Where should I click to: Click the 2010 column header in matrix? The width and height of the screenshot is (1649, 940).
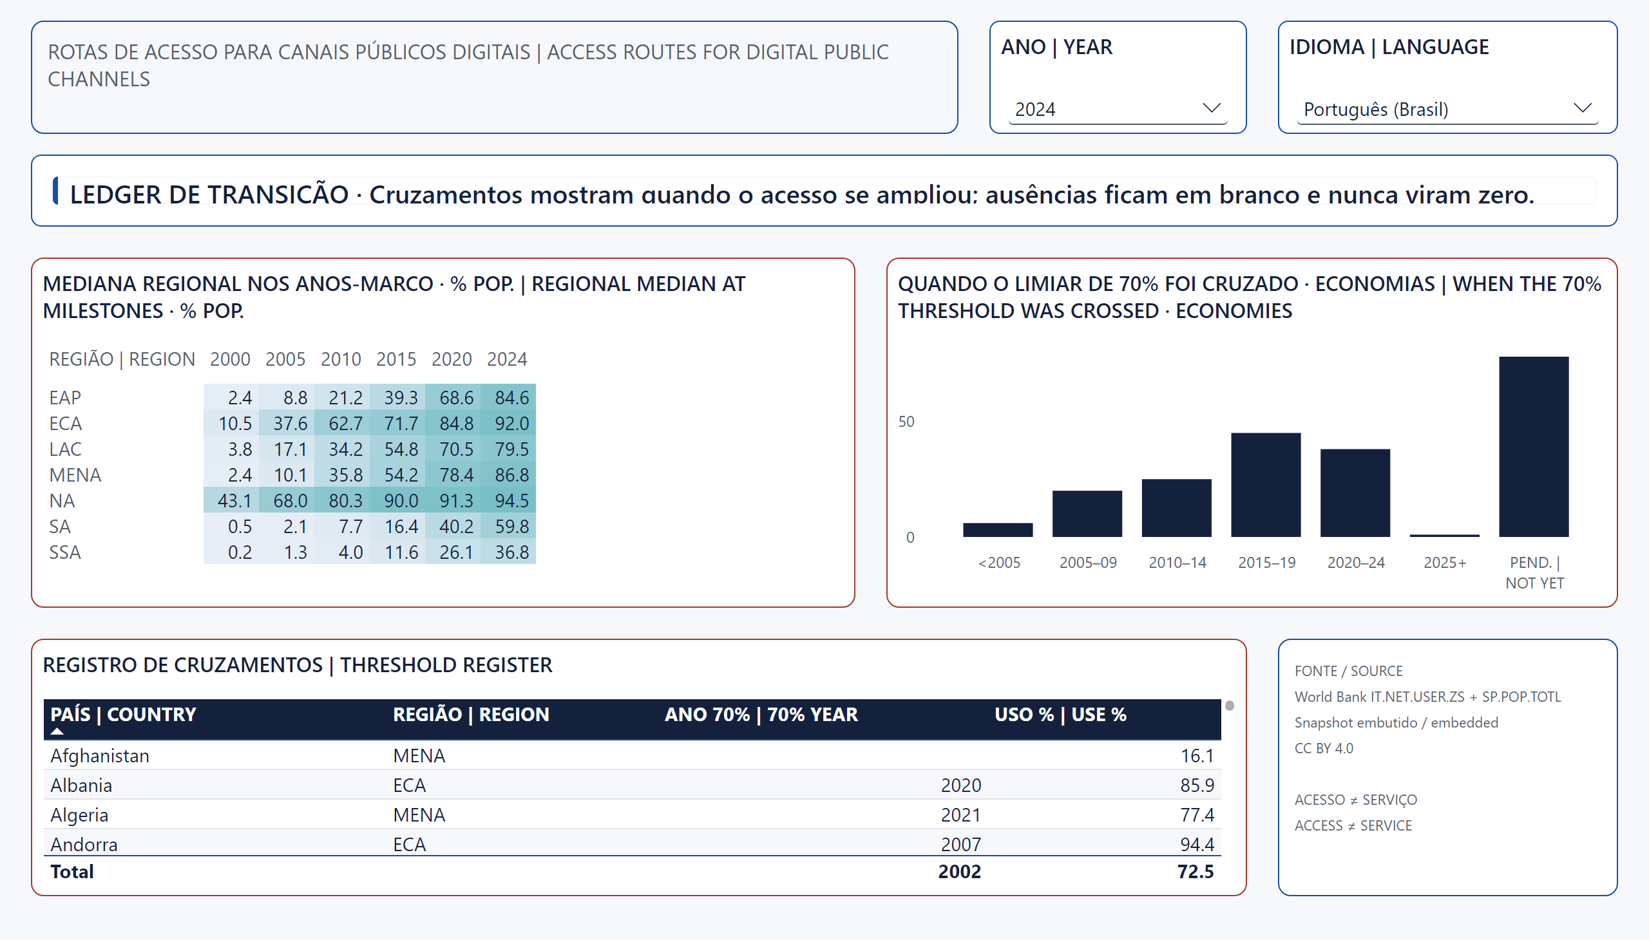click(341, 359)
